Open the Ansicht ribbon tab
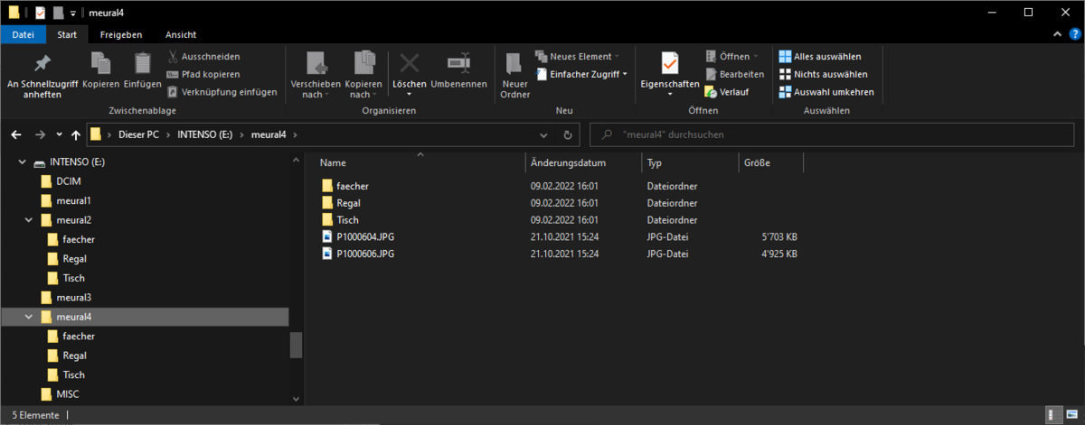Screen dimensions: 1085x425 (181, 34)
